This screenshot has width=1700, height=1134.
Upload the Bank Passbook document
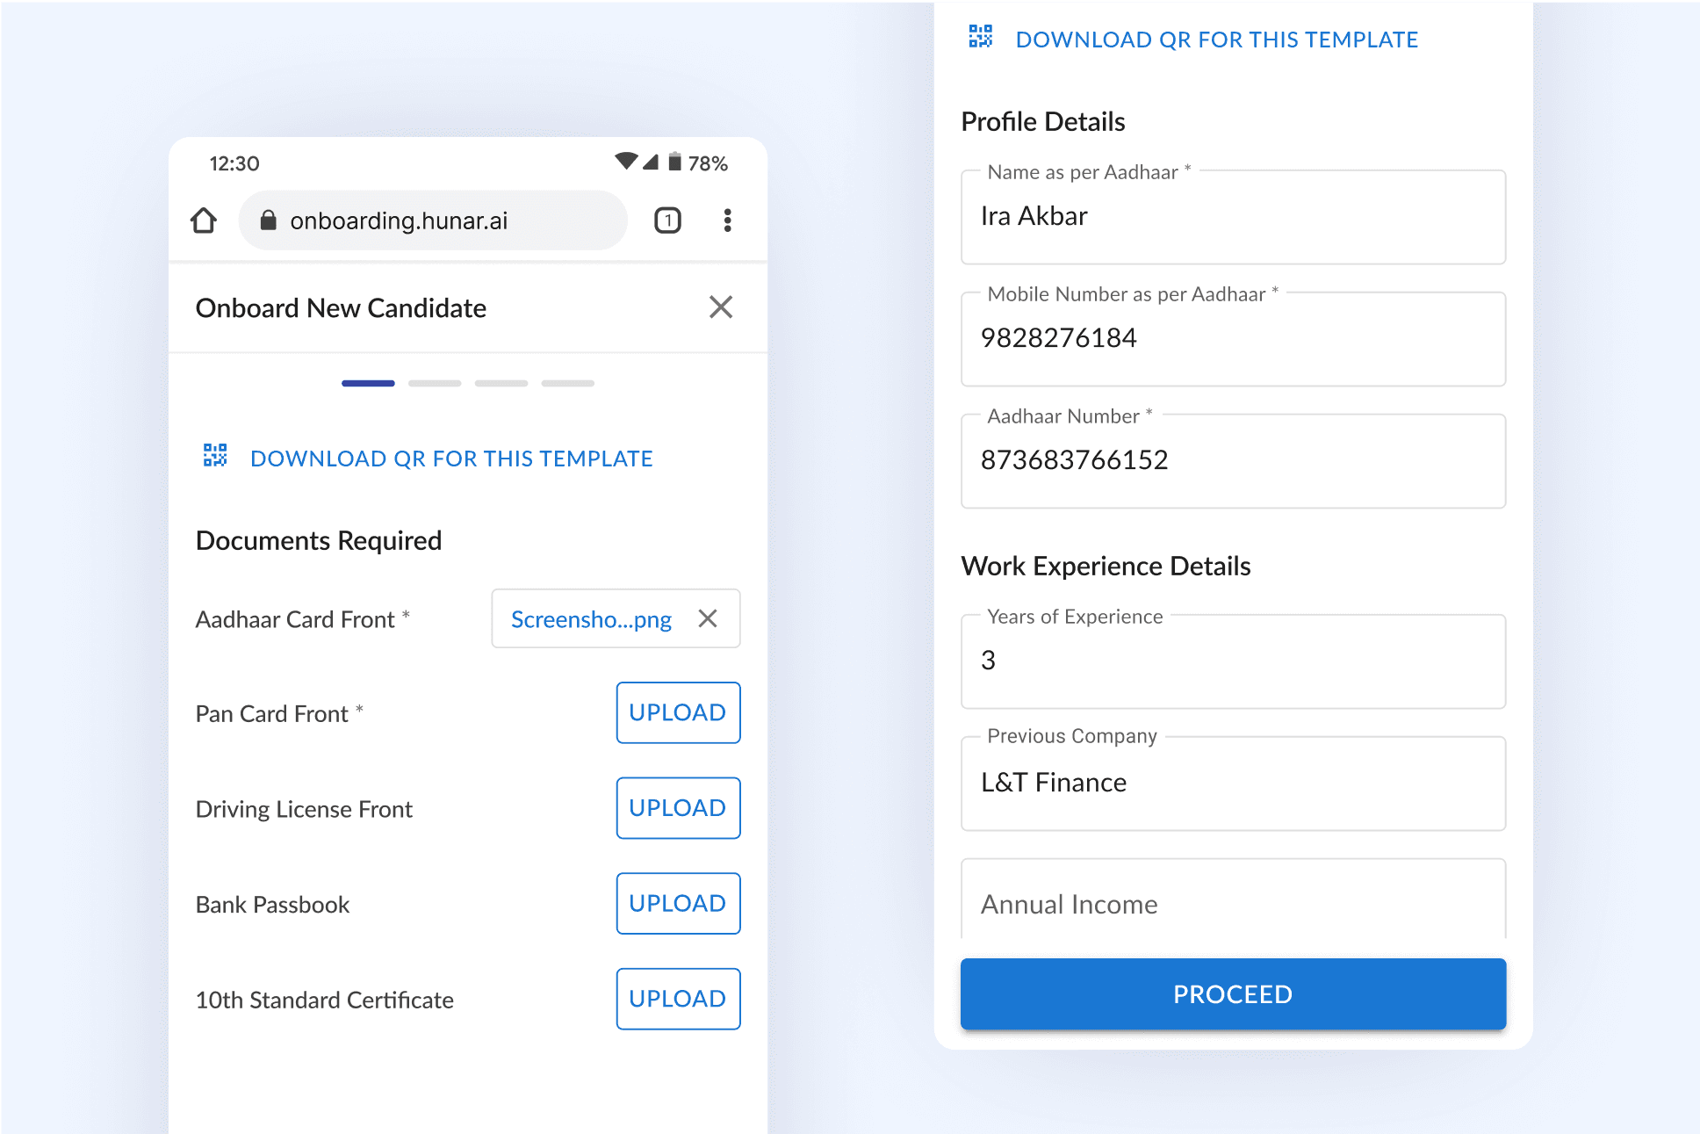[x=678, y=903]
